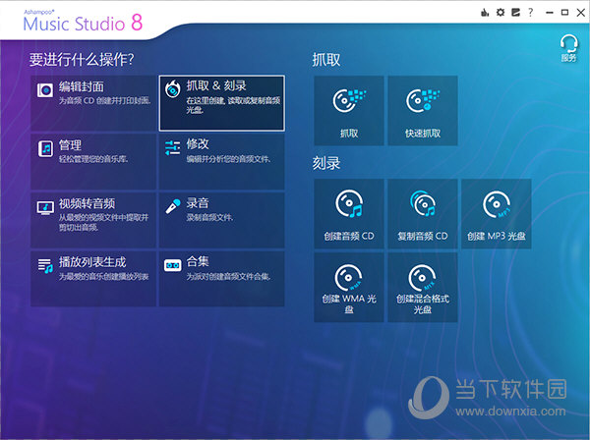
Task: Click the 创建混合格式光盘 label
Action: click(423, 304)
